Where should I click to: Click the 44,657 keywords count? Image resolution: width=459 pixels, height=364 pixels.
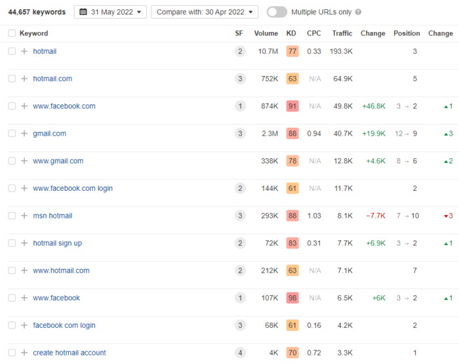37,12
